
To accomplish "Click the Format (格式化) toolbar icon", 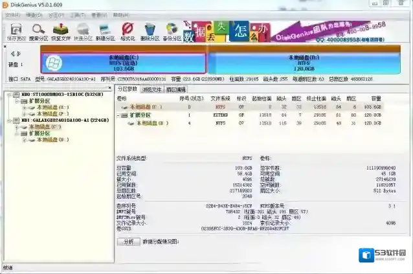I will tap(128, 31).
